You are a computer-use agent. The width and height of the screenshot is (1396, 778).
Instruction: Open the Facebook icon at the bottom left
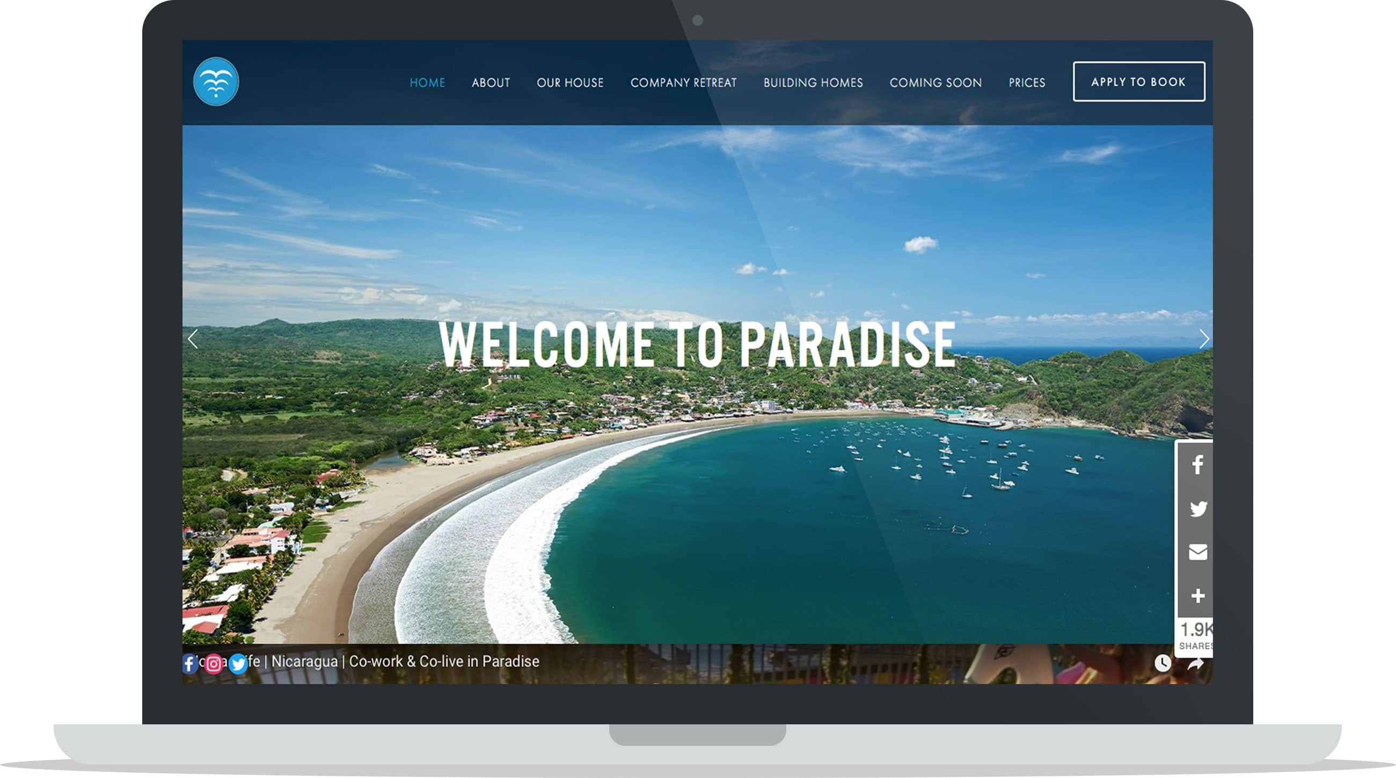click(x=189, y=664)
